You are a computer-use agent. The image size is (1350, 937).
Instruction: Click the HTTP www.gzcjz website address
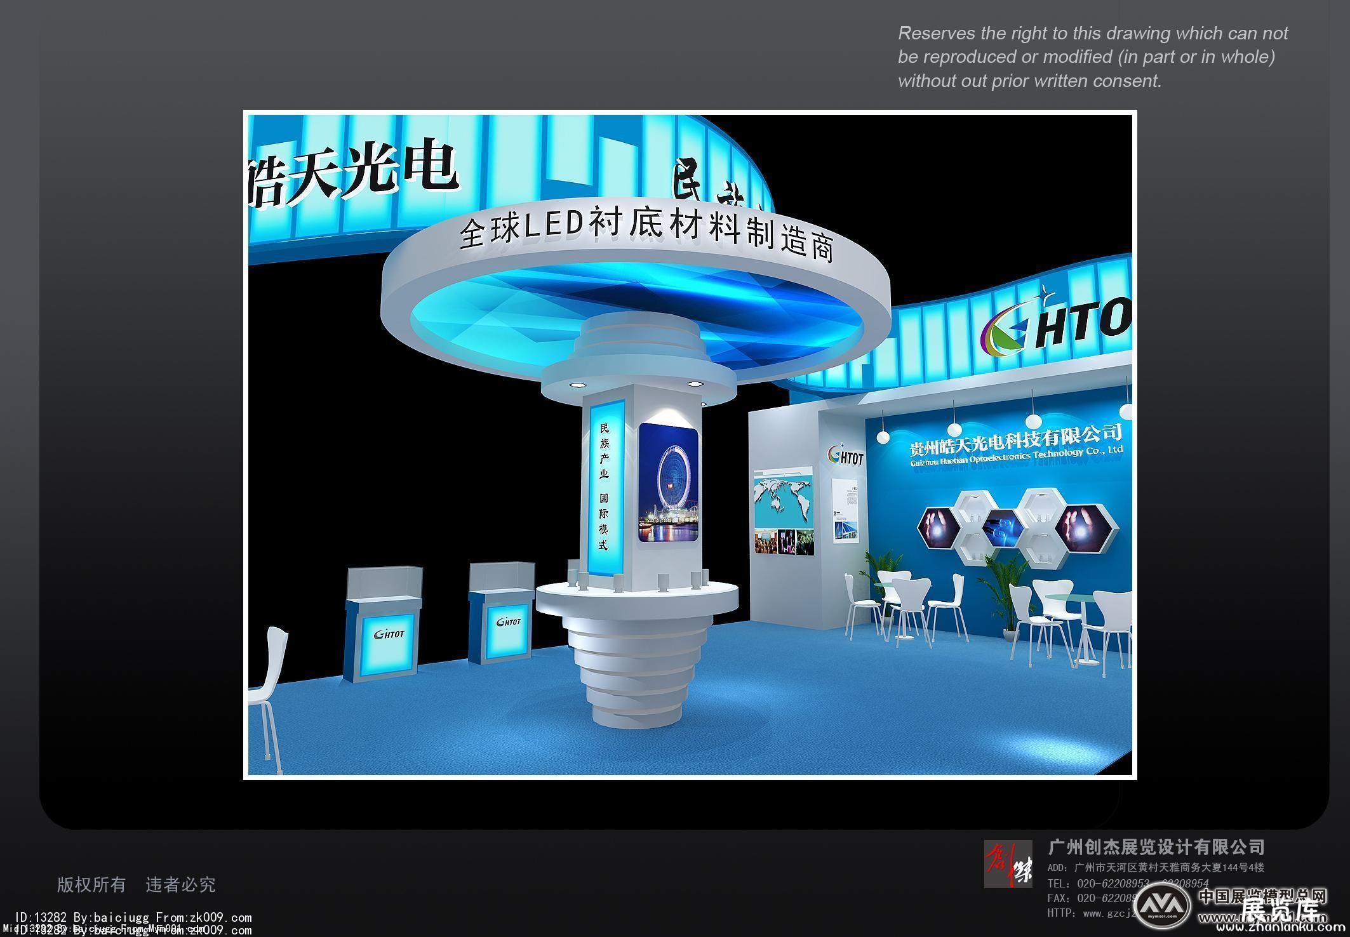(x=1092, y=914)
